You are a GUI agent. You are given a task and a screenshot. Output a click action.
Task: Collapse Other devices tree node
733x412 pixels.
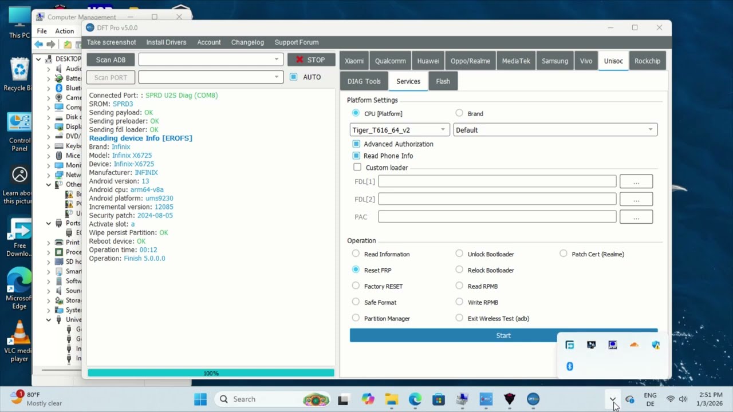(x=49, y=184)
